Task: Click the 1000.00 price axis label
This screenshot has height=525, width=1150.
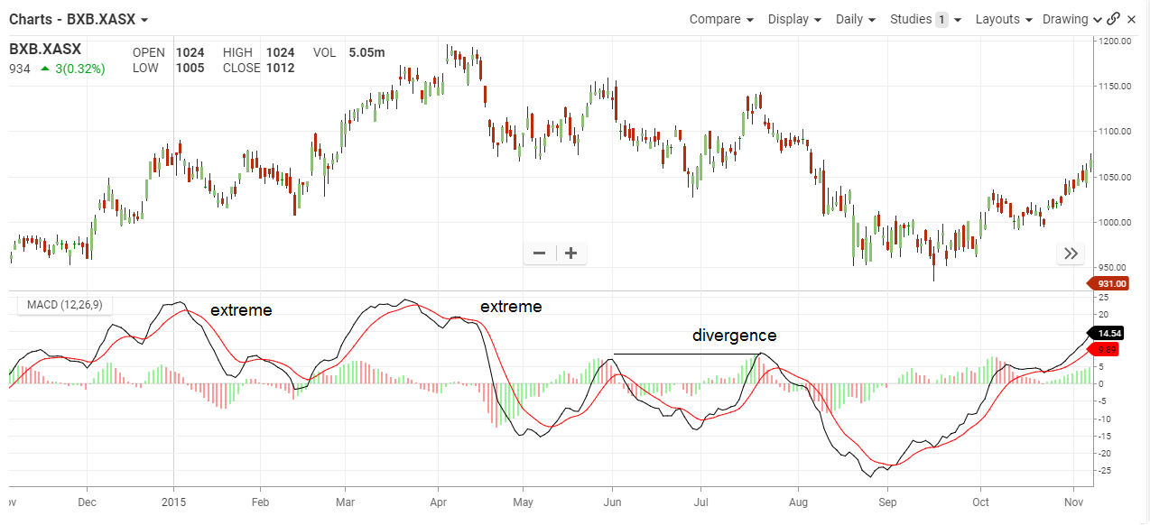Action: point(1113,222)
